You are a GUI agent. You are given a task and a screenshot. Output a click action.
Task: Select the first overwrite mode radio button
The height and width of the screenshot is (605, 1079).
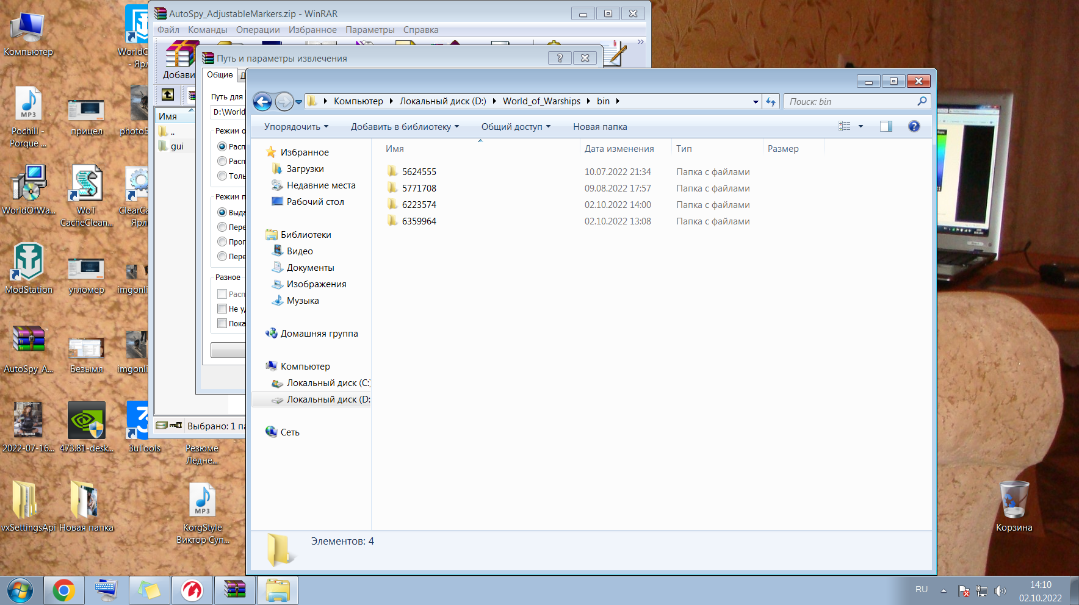coord(222,212)
